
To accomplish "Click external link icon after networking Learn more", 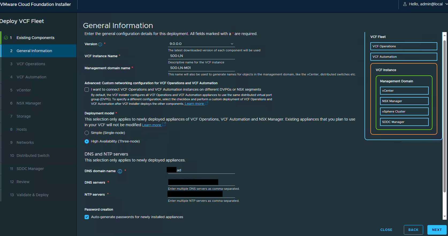I will click(x=206, y=103).
